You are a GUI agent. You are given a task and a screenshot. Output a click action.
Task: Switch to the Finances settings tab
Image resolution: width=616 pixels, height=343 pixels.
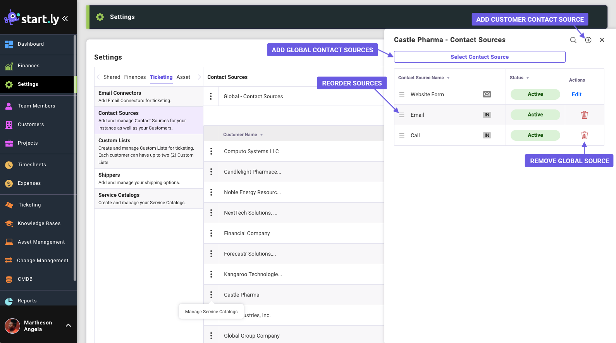[x=135, y=77]
